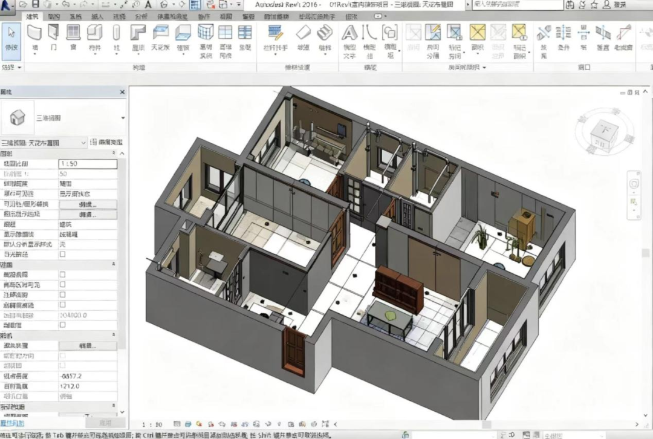Click the Properties panel vertical scrollbar

click(123, 272)
